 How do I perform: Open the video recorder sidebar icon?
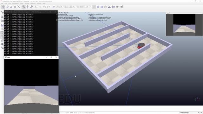(2, 44)
